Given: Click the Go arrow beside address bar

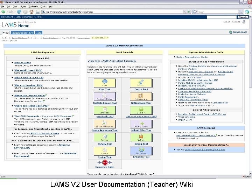Looking at the screenshot, I should (x=189, y=12).
